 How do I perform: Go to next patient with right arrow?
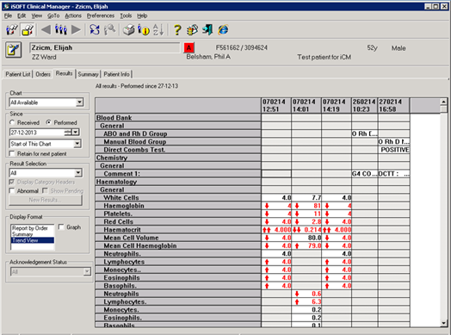click(x=76, y=29)
